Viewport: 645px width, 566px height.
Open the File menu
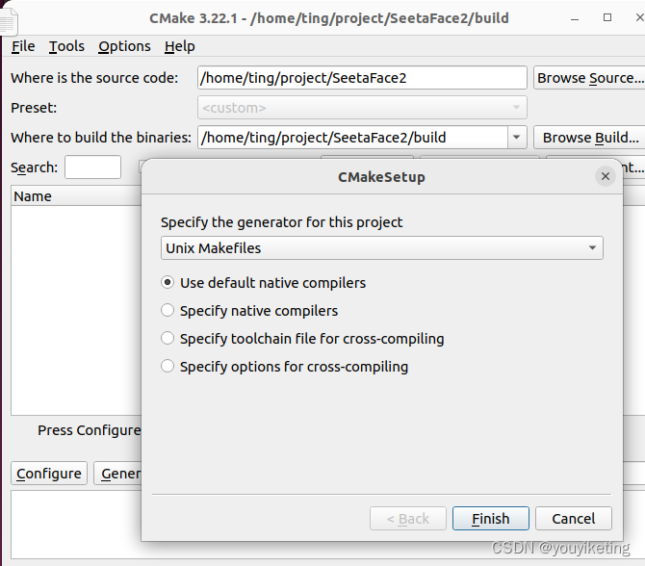pyautogui.click(x=23, y=46)
